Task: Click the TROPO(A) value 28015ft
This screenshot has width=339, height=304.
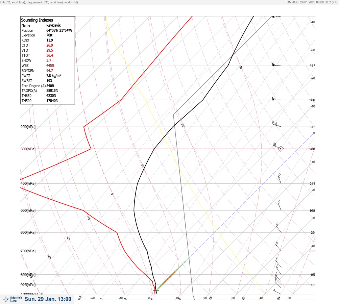Action: click(x=52, y=91)
